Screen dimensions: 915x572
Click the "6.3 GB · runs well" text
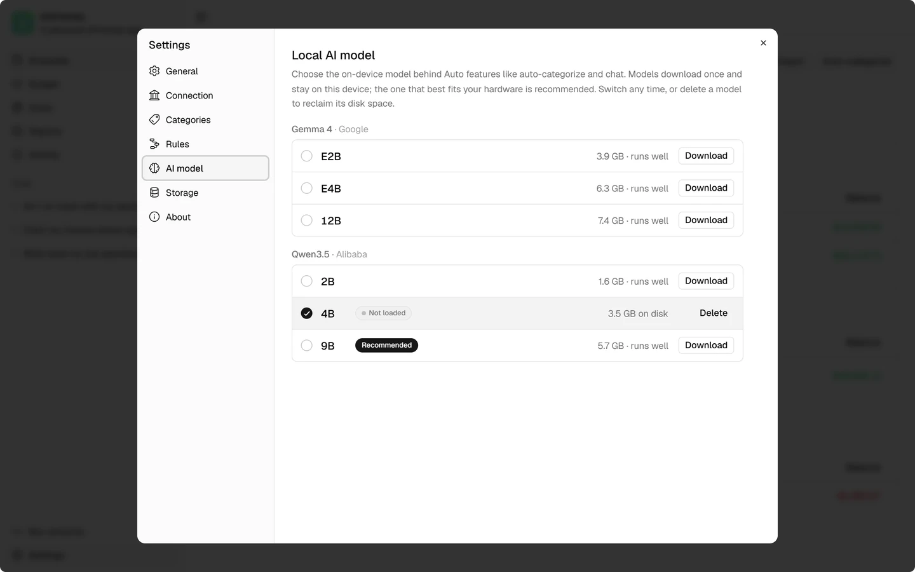(x=632, y=189)
